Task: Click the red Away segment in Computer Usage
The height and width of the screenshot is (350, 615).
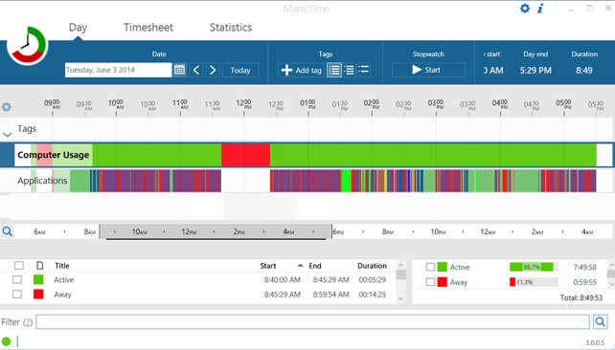Action: tap(245, 155)
